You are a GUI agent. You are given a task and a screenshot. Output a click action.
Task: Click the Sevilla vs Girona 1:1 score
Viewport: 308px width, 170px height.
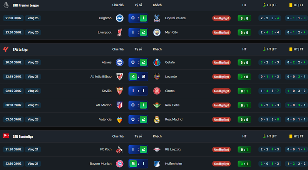point(137,91)
